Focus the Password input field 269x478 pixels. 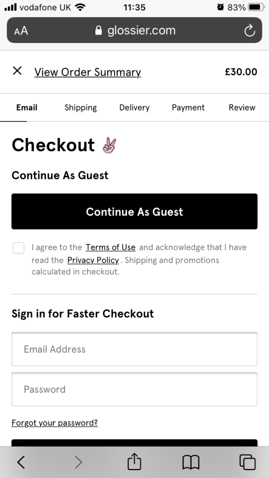(x=134, y=389)
